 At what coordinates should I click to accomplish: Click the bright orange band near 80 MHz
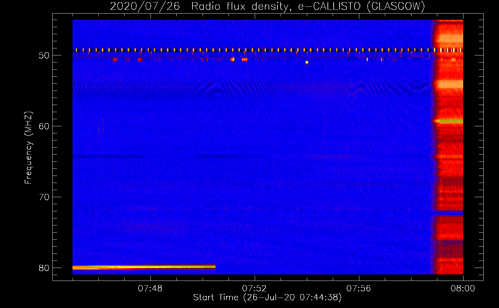[144, 267]
